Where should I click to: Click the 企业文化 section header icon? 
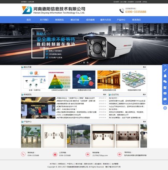click(110, 94)
